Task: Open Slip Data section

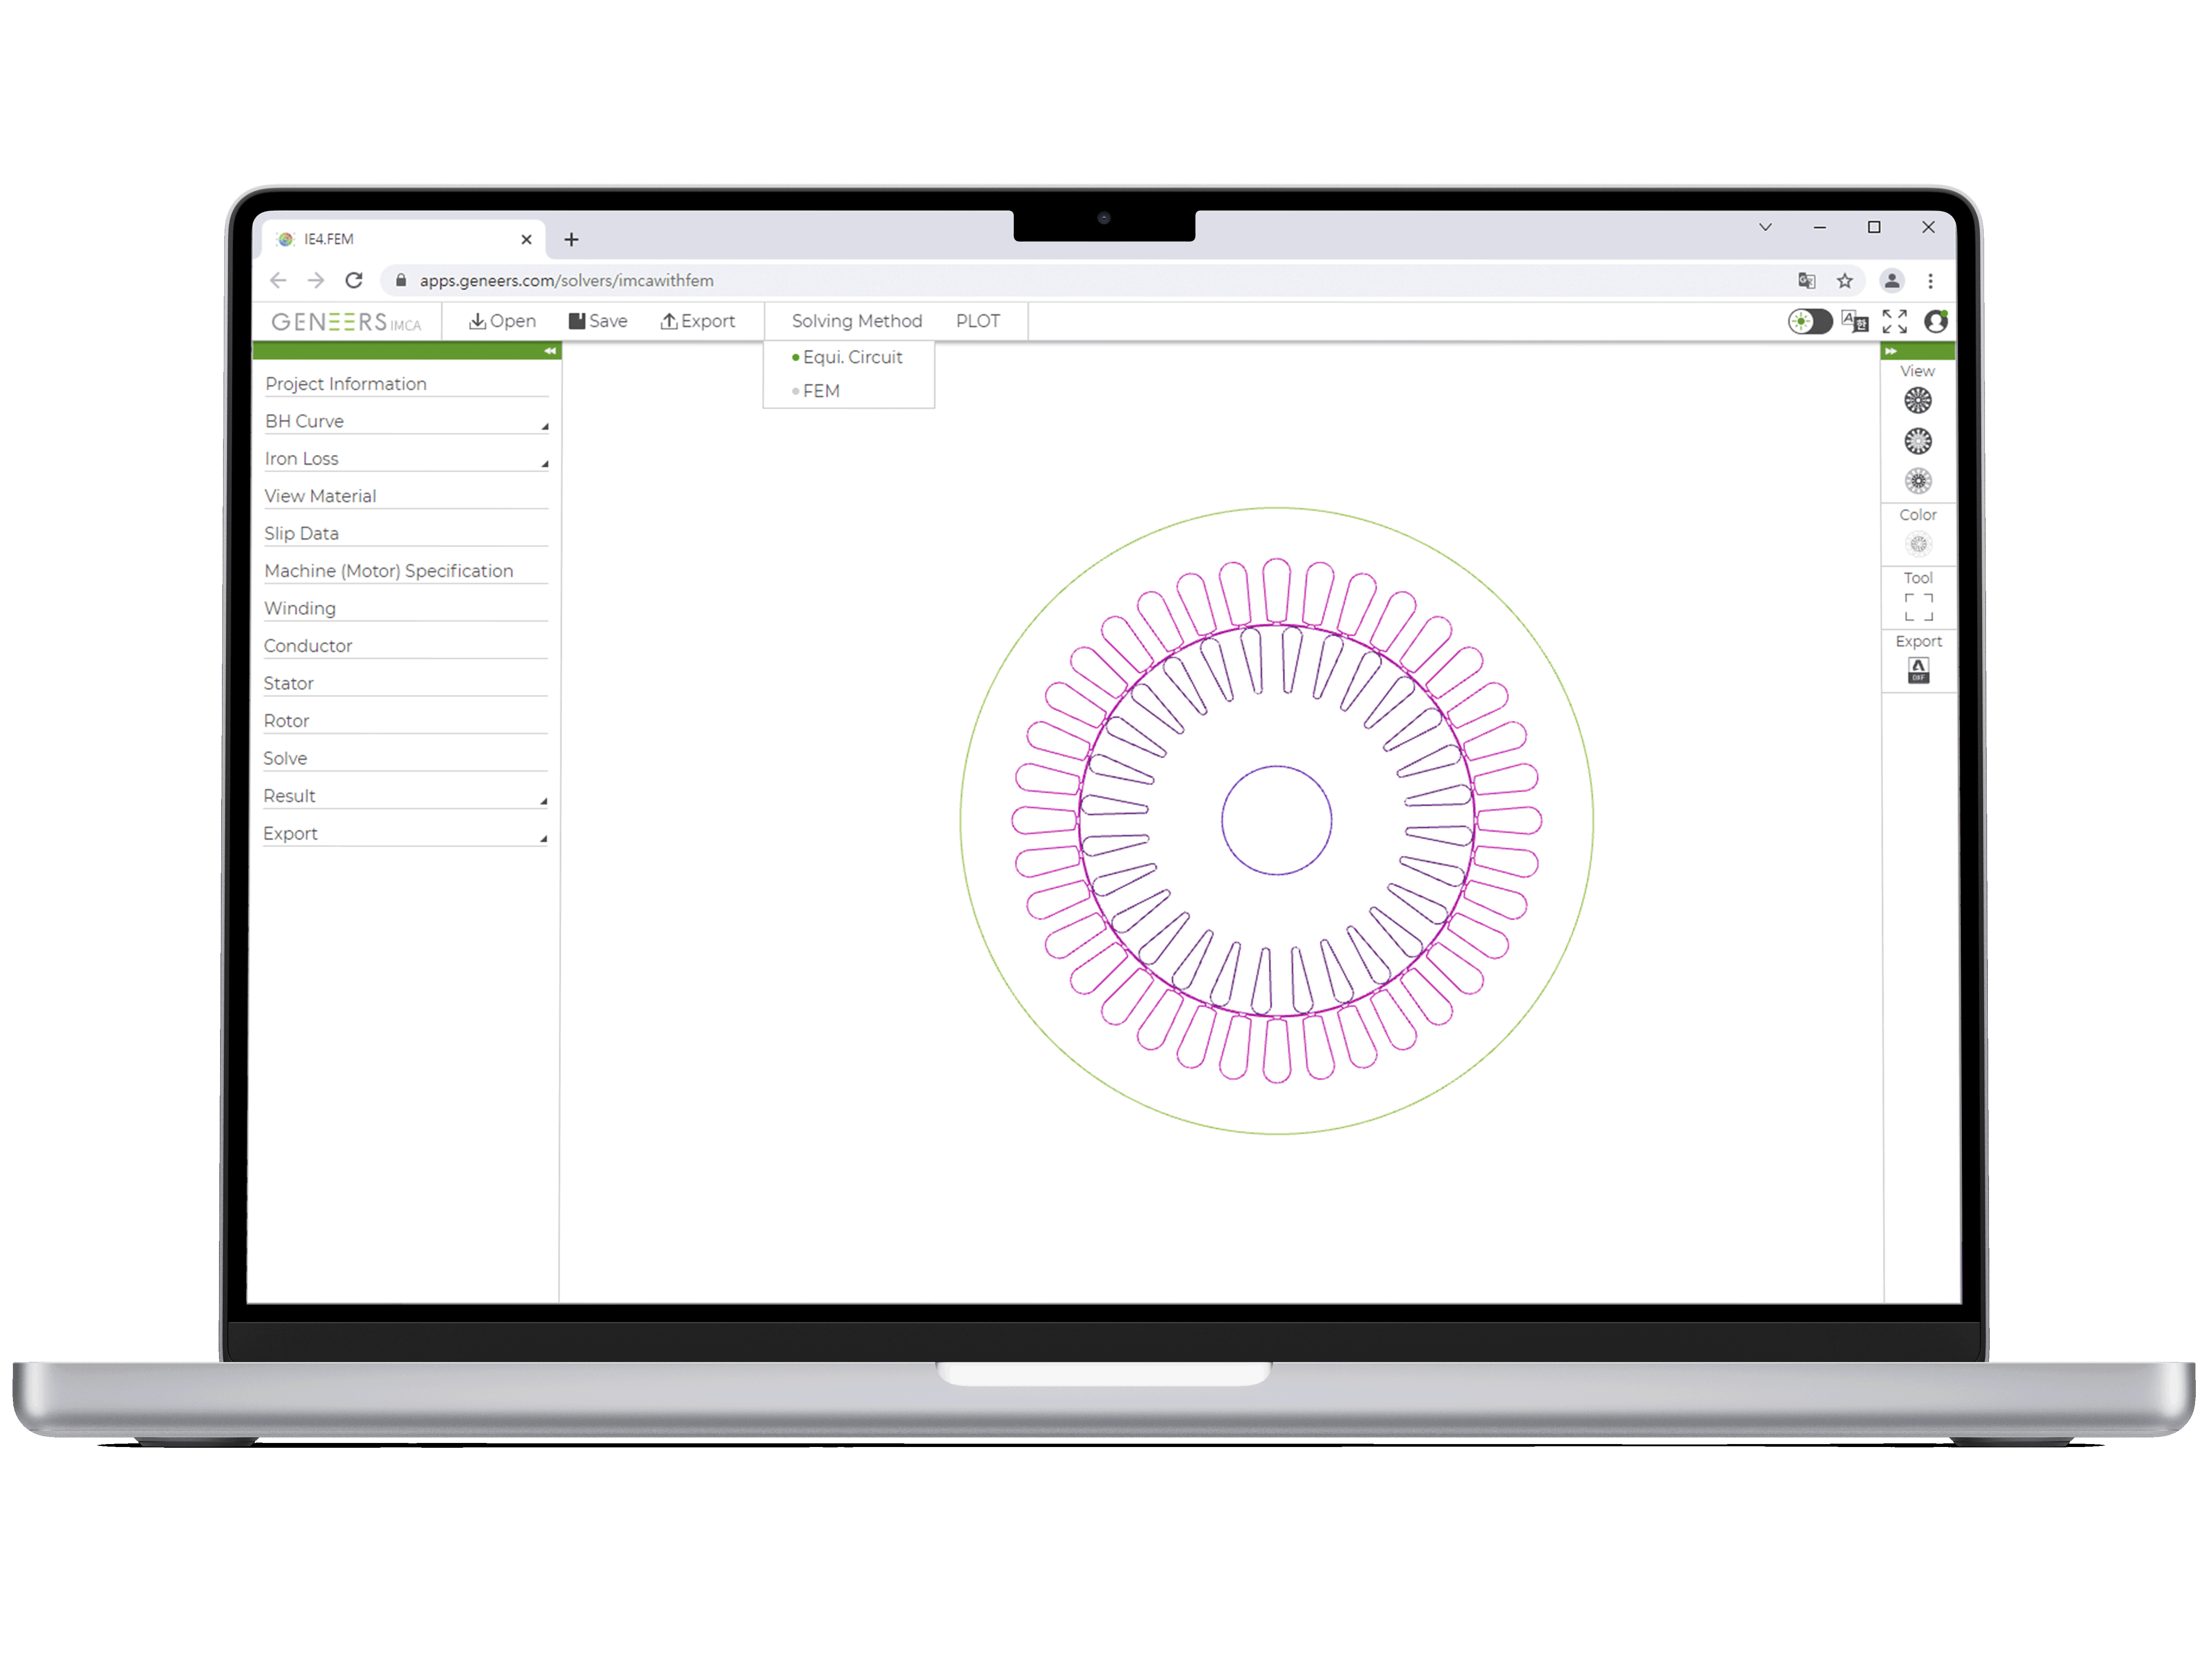Action: 406,534
